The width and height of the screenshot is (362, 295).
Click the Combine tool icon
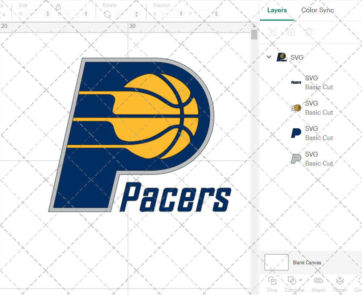[x=292, y=281]
